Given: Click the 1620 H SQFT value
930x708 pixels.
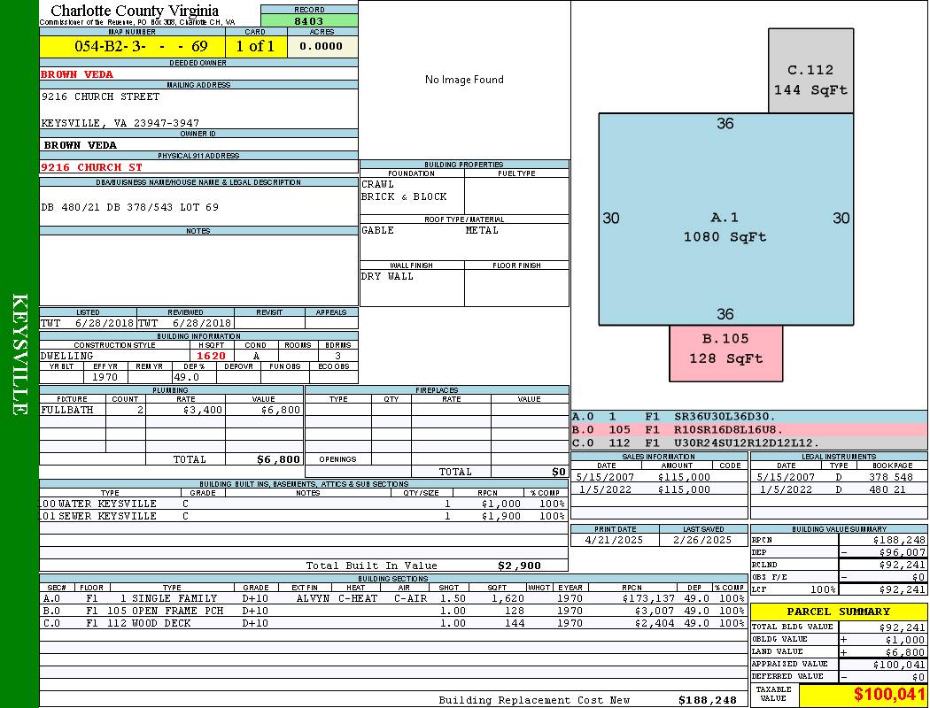Looking at the screenshot, I should coord(211,356).
